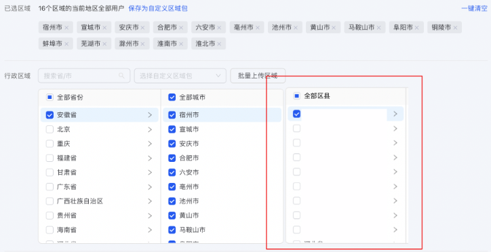This screenshot has width=491, height=252.
Task: Toggle the 全部省份 checkbox
Action: pyautogui.click(x=50, y=98)
